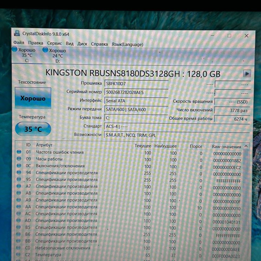Open the Правка menu

tap(36, 43)
